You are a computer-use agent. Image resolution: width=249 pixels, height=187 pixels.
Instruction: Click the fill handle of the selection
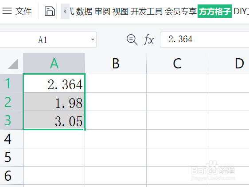tap(85, 129)
